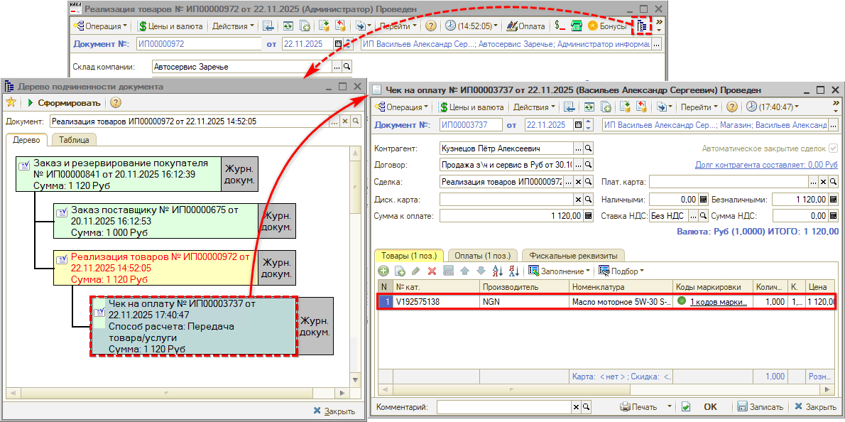Image resolution: width=845 pixels, height=422 pixels.
Task: Click the Бонусы toolbar button
Action: point(607,26)
